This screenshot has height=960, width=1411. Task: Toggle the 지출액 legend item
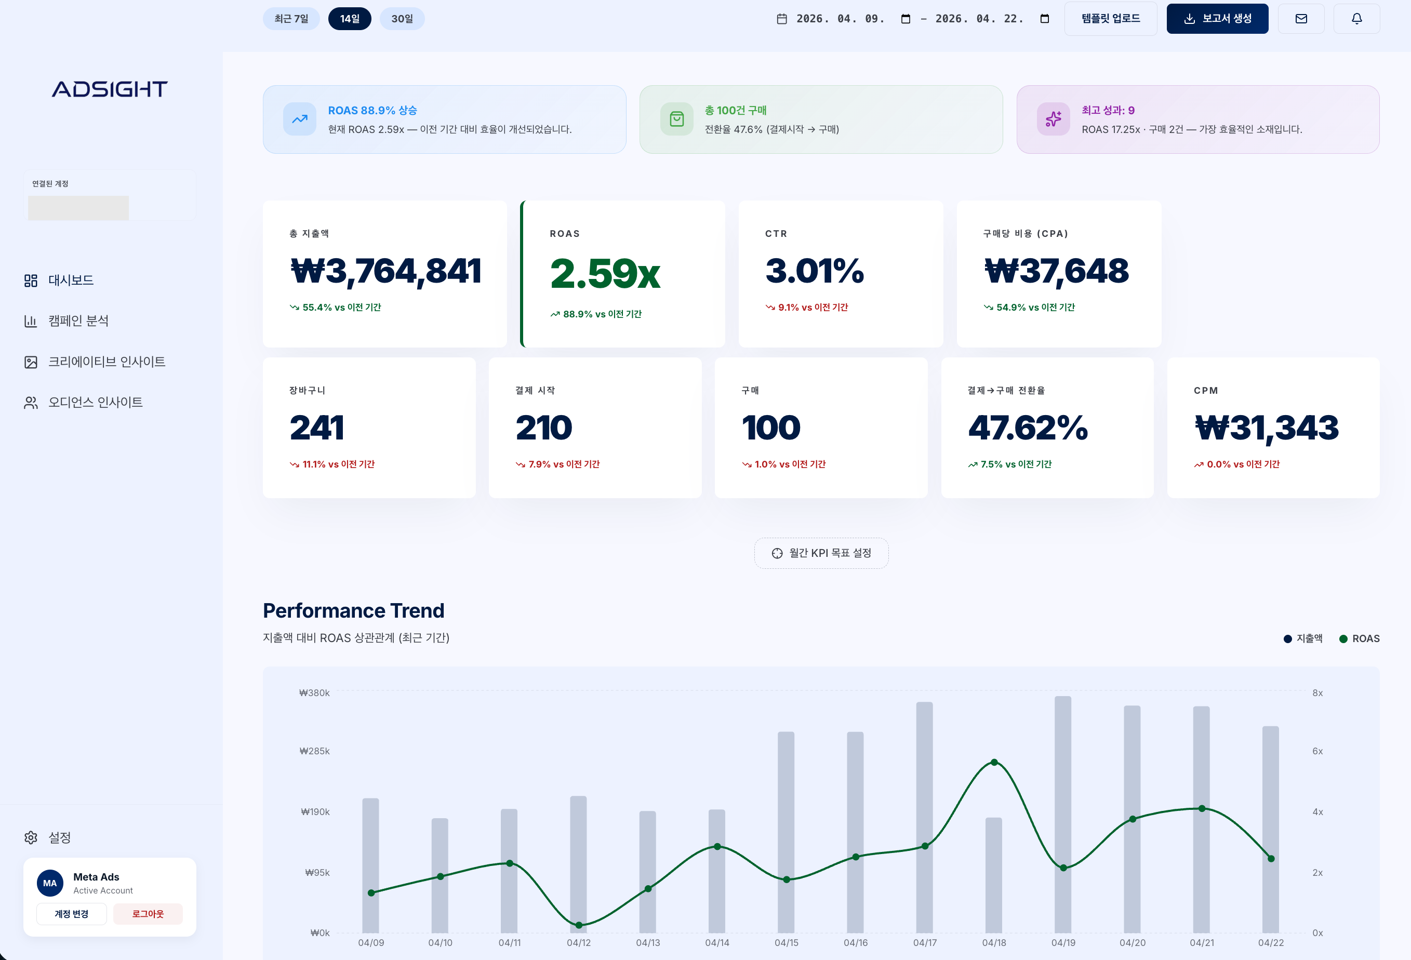tap(1303, 638)
